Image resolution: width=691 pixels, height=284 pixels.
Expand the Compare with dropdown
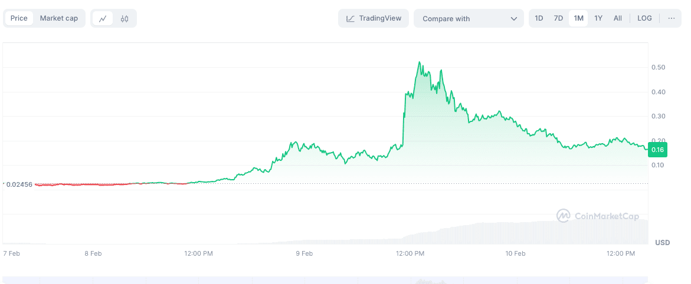469,18
